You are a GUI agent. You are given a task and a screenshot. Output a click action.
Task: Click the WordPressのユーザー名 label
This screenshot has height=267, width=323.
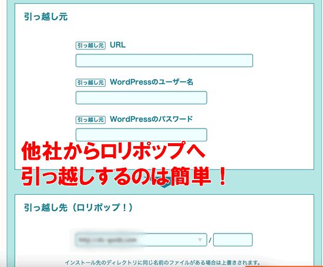(152, 82)
